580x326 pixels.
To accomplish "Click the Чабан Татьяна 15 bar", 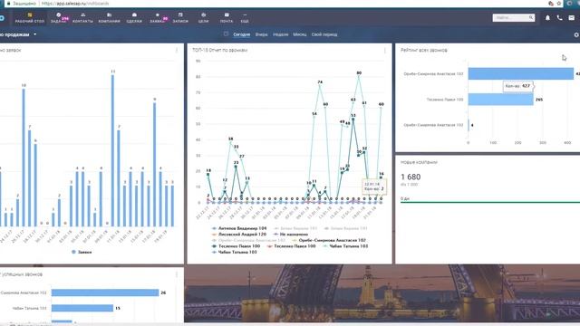I will point(82,308).
